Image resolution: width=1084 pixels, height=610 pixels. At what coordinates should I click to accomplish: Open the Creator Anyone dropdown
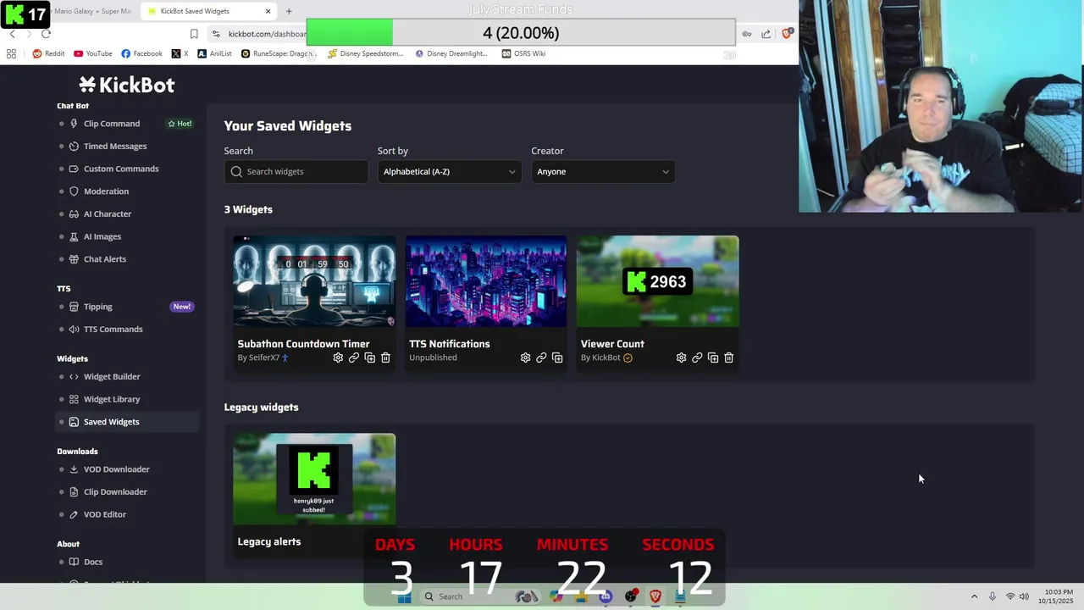point(602,172)
